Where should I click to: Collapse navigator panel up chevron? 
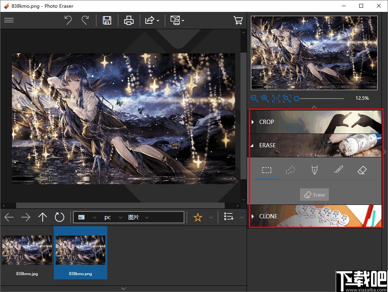click(x=314, y=107)
